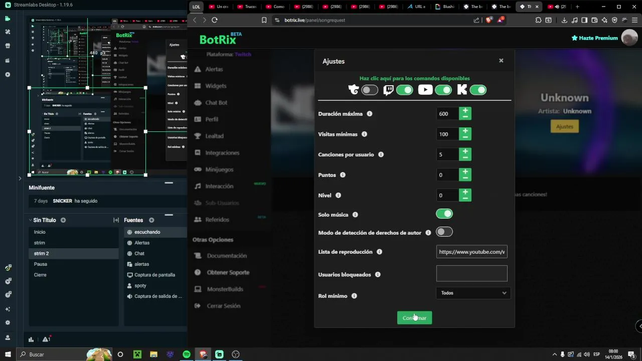Screen dimensions: 642x361
Task: Add a scene with Sin Título plus icon
Action: click(x=63, y=220)
